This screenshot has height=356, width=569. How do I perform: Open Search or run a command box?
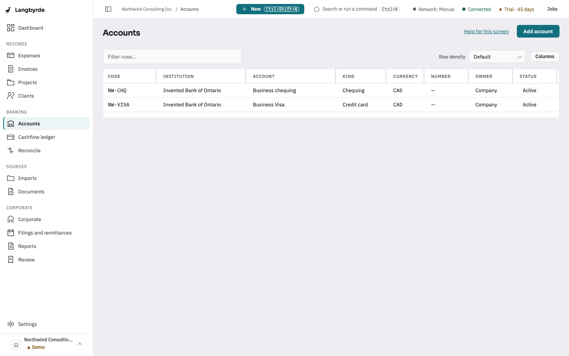click(357, 9)
